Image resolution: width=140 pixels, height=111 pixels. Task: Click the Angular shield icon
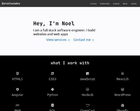click(17, 89)
